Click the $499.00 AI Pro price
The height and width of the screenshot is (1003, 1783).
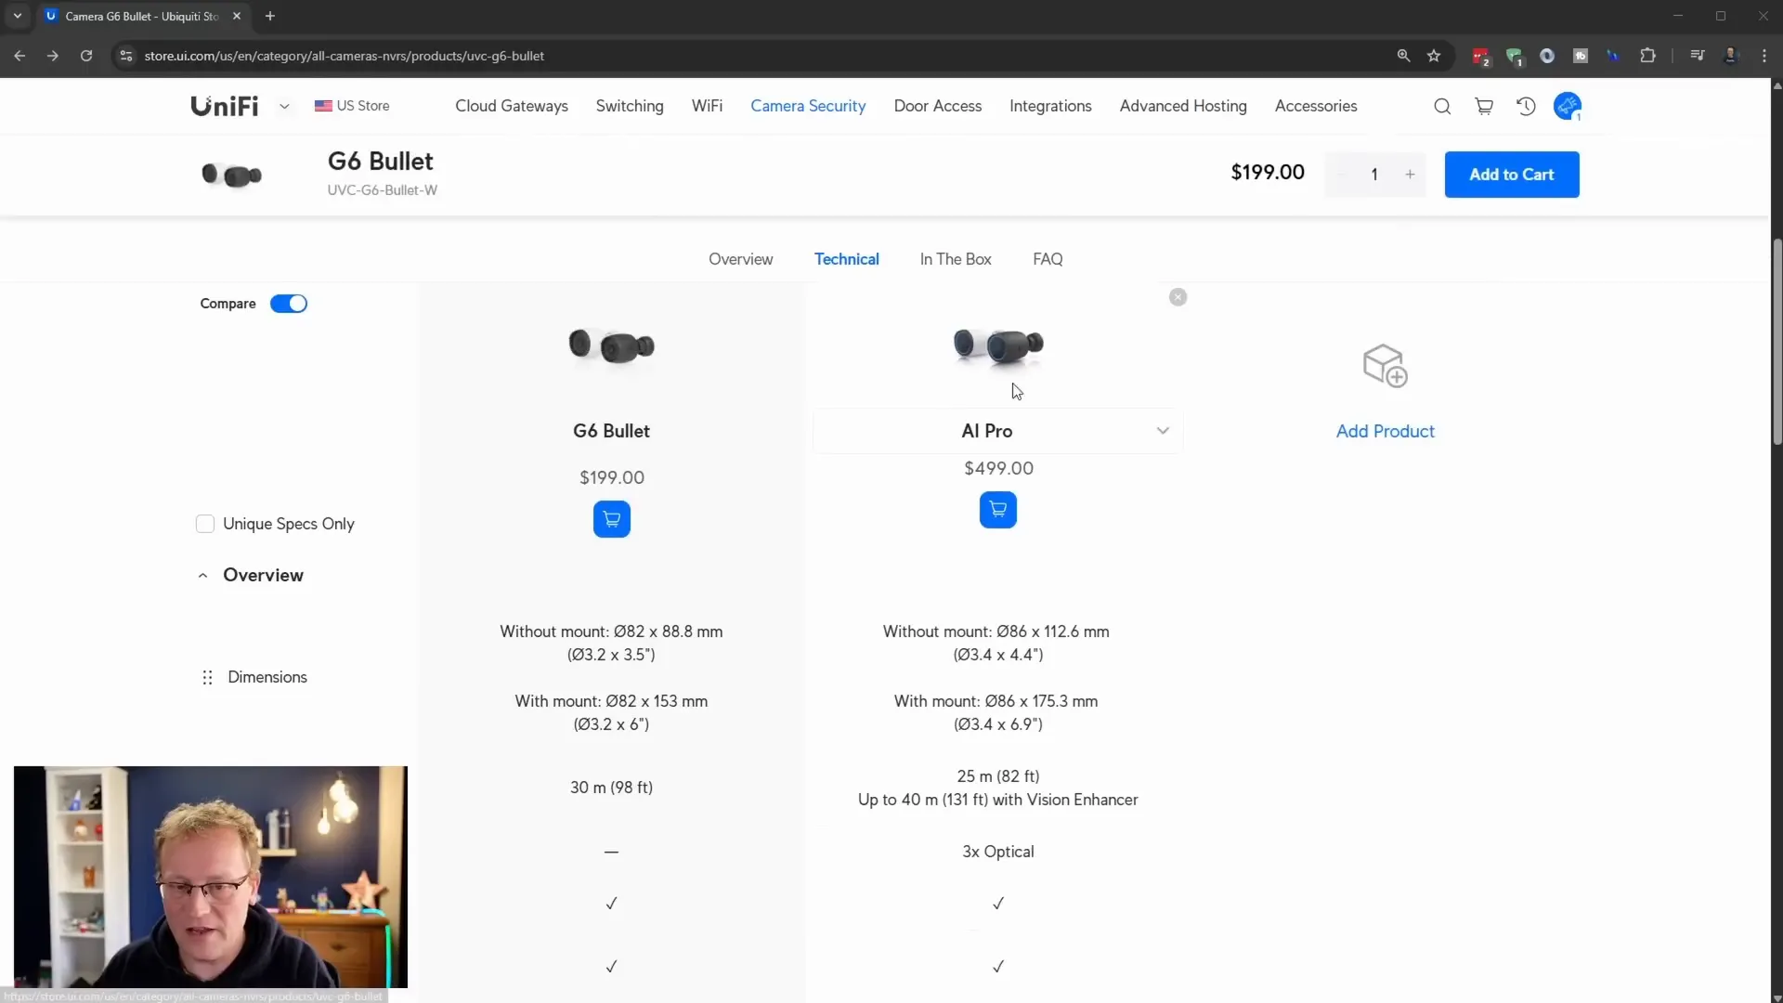pyautogui.click(x=998, y=469)
